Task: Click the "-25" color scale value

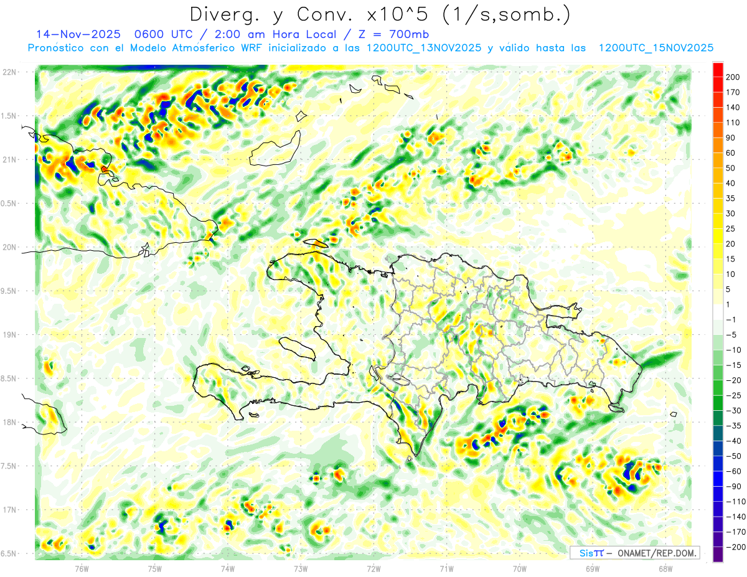Action: point(733,395)
